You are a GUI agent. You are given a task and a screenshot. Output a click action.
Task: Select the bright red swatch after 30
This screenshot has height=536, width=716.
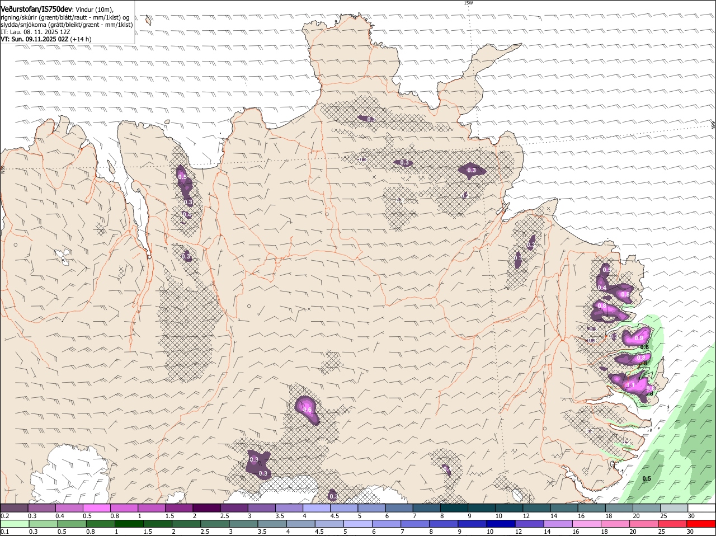[x=701, y=524]
